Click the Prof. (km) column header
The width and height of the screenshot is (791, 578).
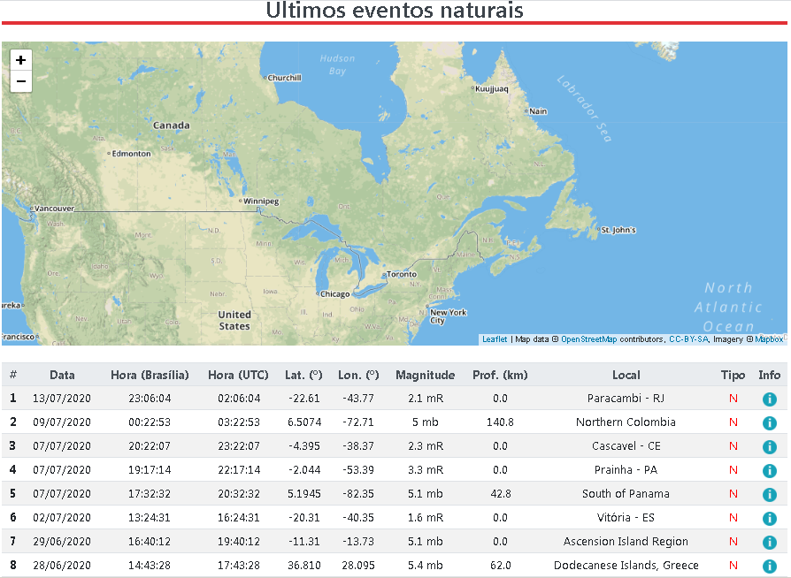point(500,375)
